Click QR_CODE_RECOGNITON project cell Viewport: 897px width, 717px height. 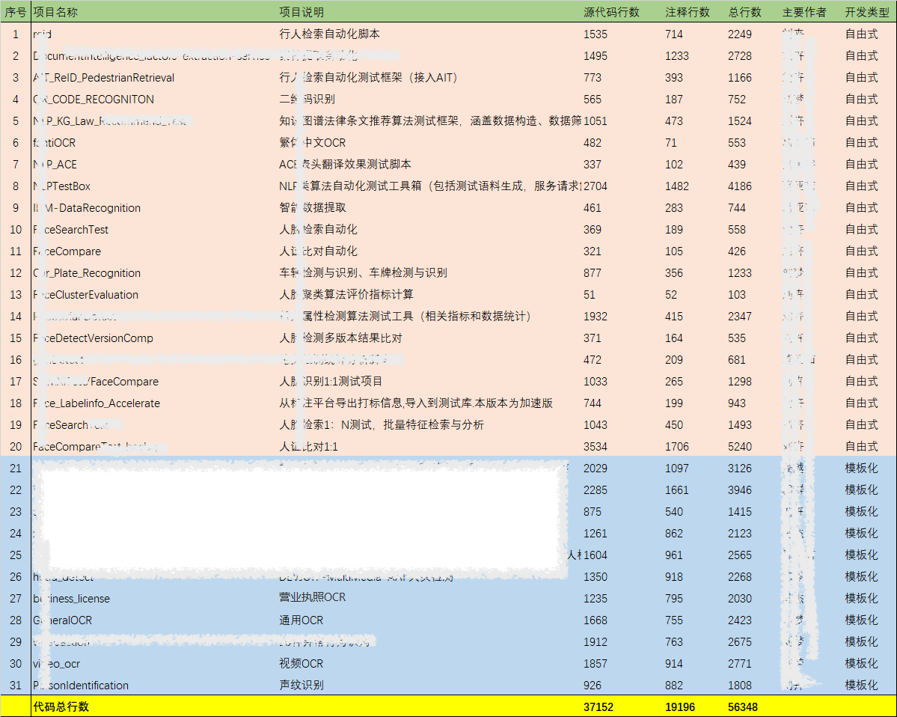tap(94, 100)
